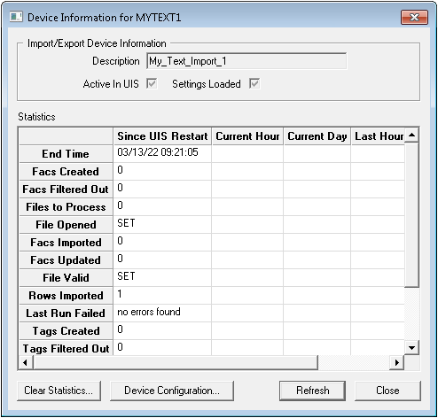
Task: Select the Last Hour column header
Action: (378, 136)
